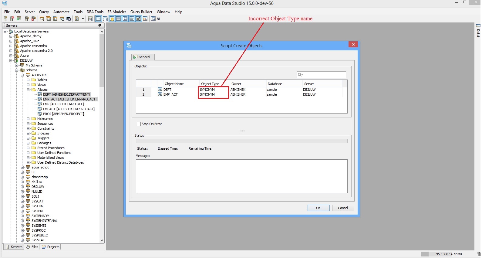Open the File menu

point(7,12)
